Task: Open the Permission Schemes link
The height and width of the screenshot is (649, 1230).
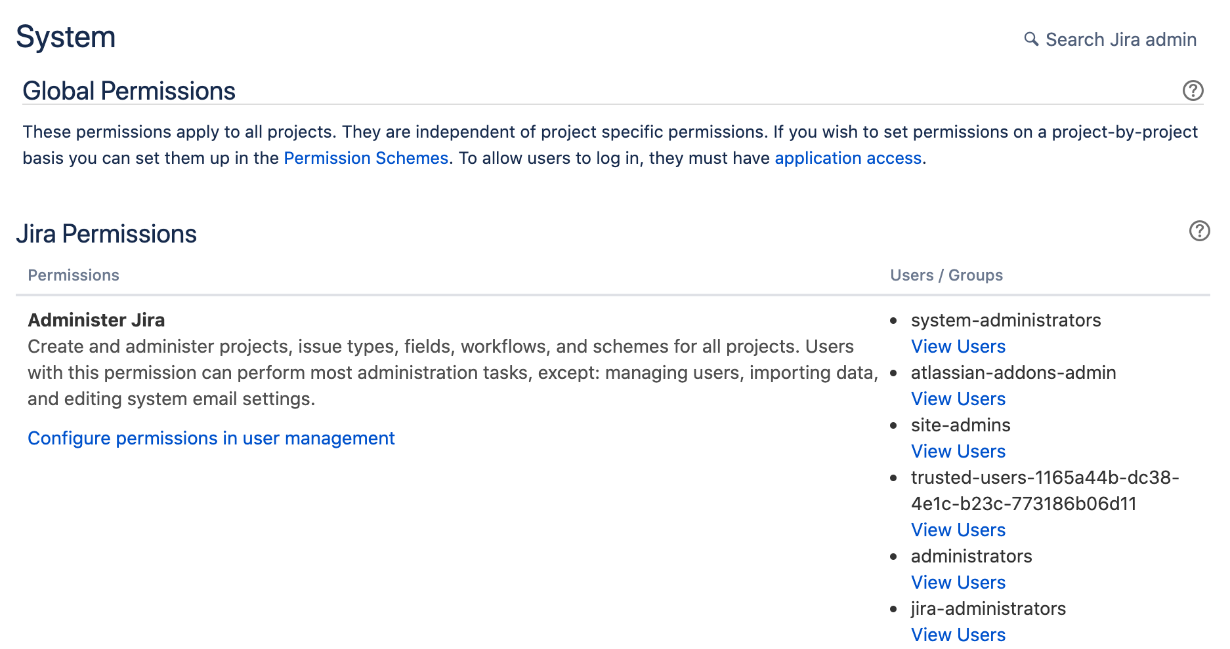Action: point(366,158)
